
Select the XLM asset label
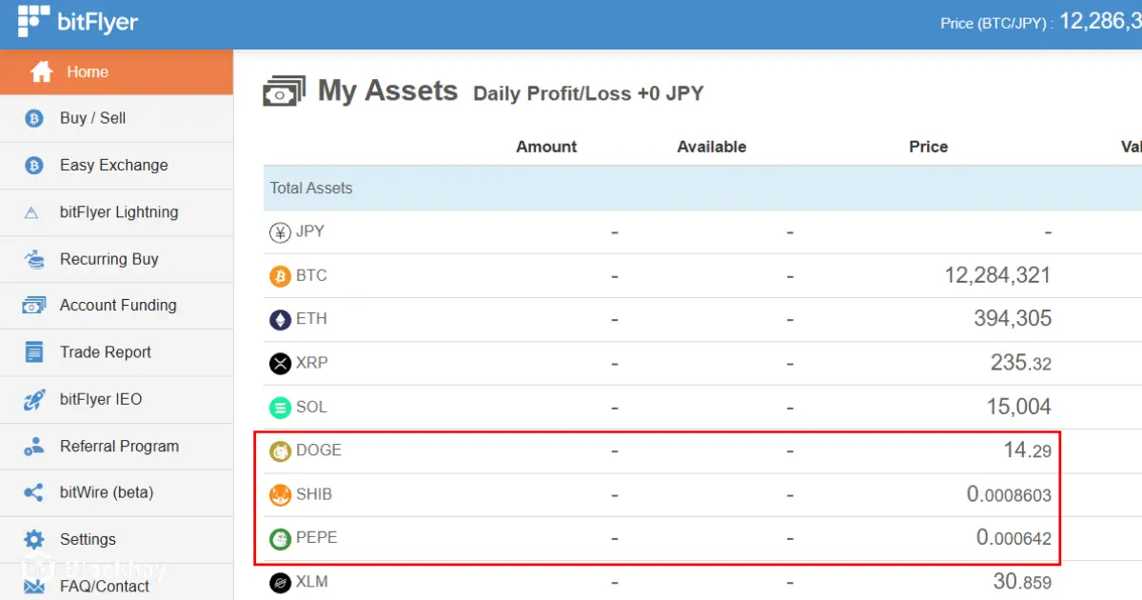tap(312, 582)
